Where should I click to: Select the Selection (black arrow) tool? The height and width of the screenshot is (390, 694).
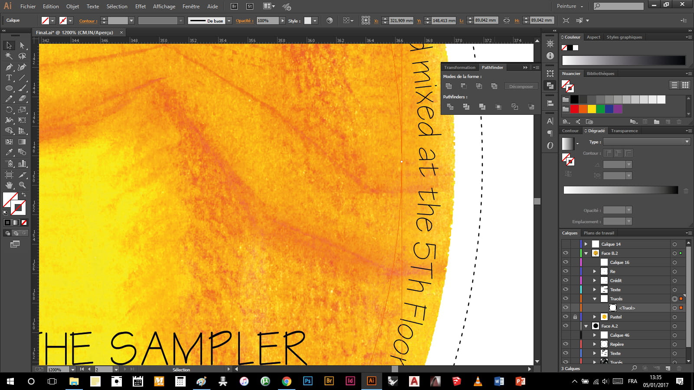[x=9, y=45]
